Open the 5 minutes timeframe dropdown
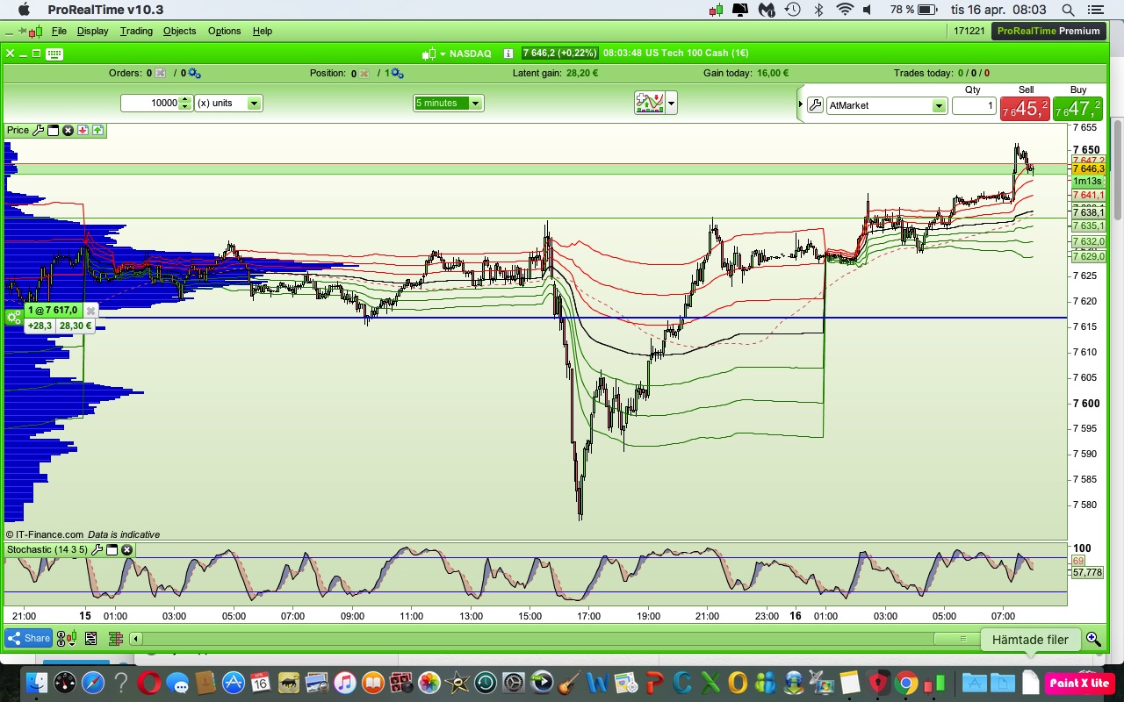1124x702 pixels. 449,104
